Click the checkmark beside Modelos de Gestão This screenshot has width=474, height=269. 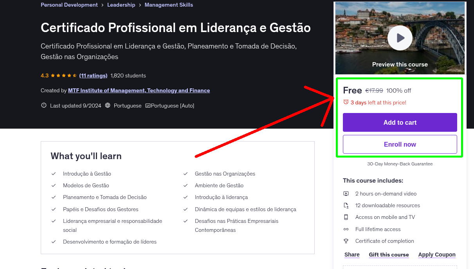pyautogui.click(x=54, y=185)
